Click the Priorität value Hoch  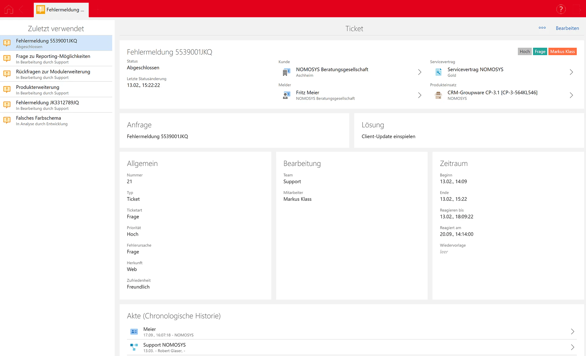click(x=132, y=234)
